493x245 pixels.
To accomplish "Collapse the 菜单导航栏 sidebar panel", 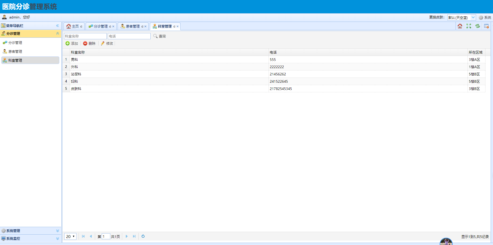I will tap(57, 25).
